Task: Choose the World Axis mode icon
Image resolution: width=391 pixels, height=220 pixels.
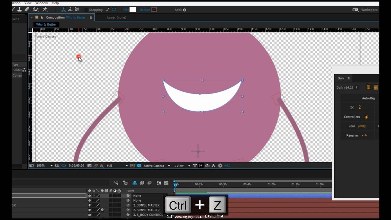Action: 70,9
